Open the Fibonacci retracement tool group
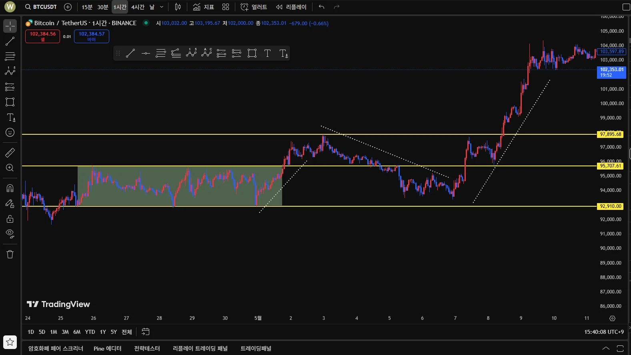 pos(10,56)
